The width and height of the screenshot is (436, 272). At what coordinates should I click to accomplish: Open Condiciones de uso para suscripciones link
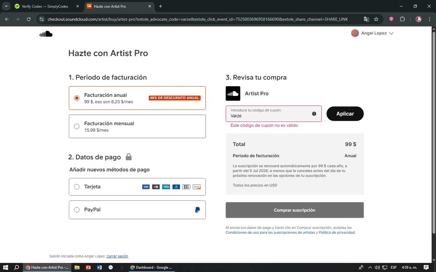270,233
